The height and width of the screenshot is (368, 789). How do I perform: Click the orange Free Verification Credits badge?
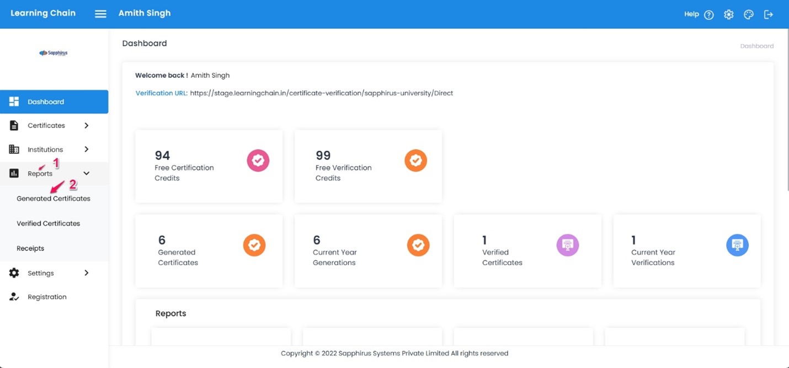pyautogui.click(x=416, y=161)
